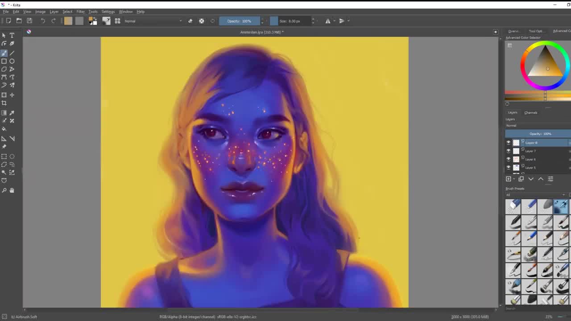Undo the last action
571x321 pixels.
click(x=43, y=21)
